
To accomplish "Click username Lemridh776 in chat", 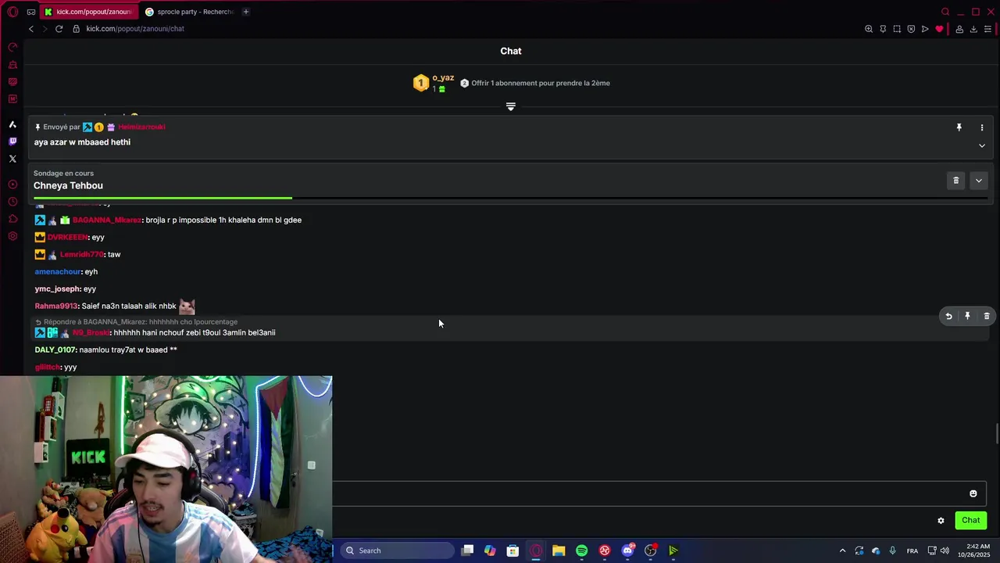I will (82, 255).
